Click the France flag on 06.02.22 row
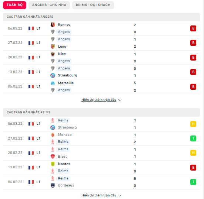Viewport: 204px width, 199px height. point(31,182)
